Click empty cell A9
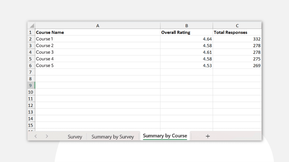This screenshot has height=162, width=289. tap(98, 85)
